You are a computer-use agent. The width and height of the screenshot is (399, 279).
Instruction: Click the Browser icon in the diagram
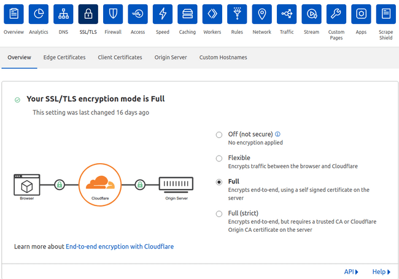[x=27, y=185]
